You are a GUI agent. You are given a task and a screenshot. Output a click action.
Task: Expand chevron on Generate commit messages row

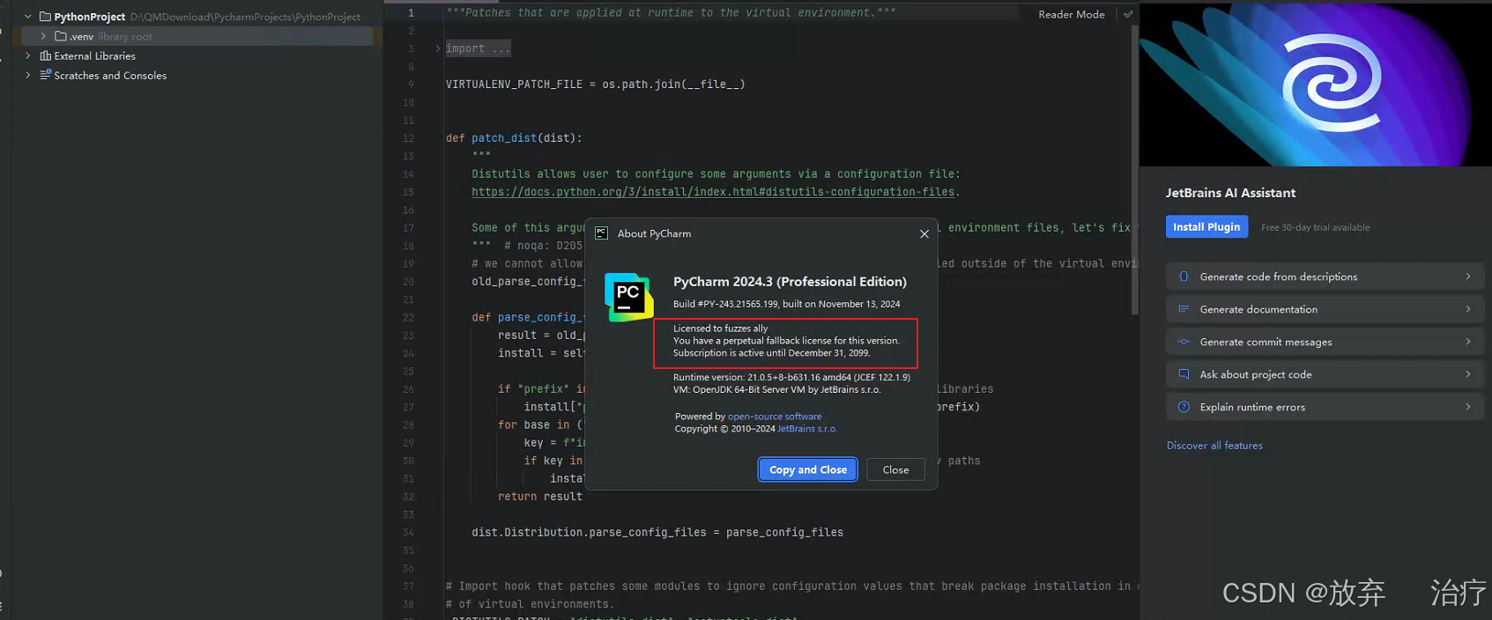point(1468,342)
